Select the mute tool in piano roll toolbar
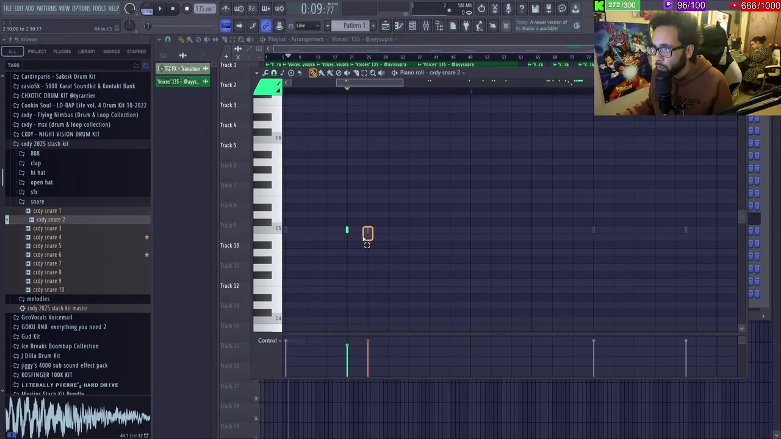The height and width of the screenshot is (439, 781). pos(347,73)
